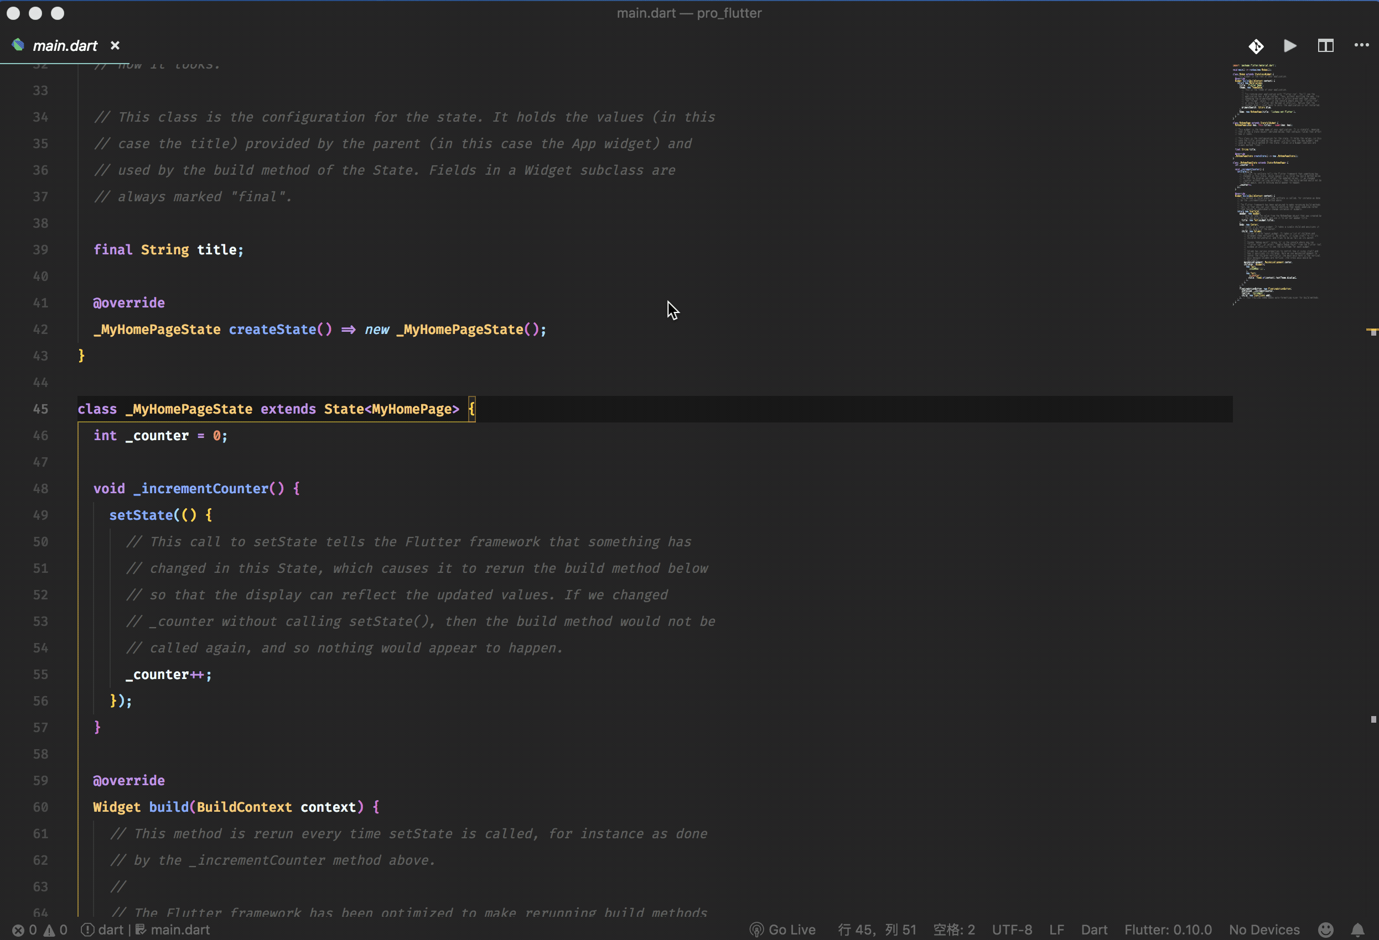Screen dimensions: 1379x940
Task: Change the UTF-8 file encoding
Action: click(1012, 929)
